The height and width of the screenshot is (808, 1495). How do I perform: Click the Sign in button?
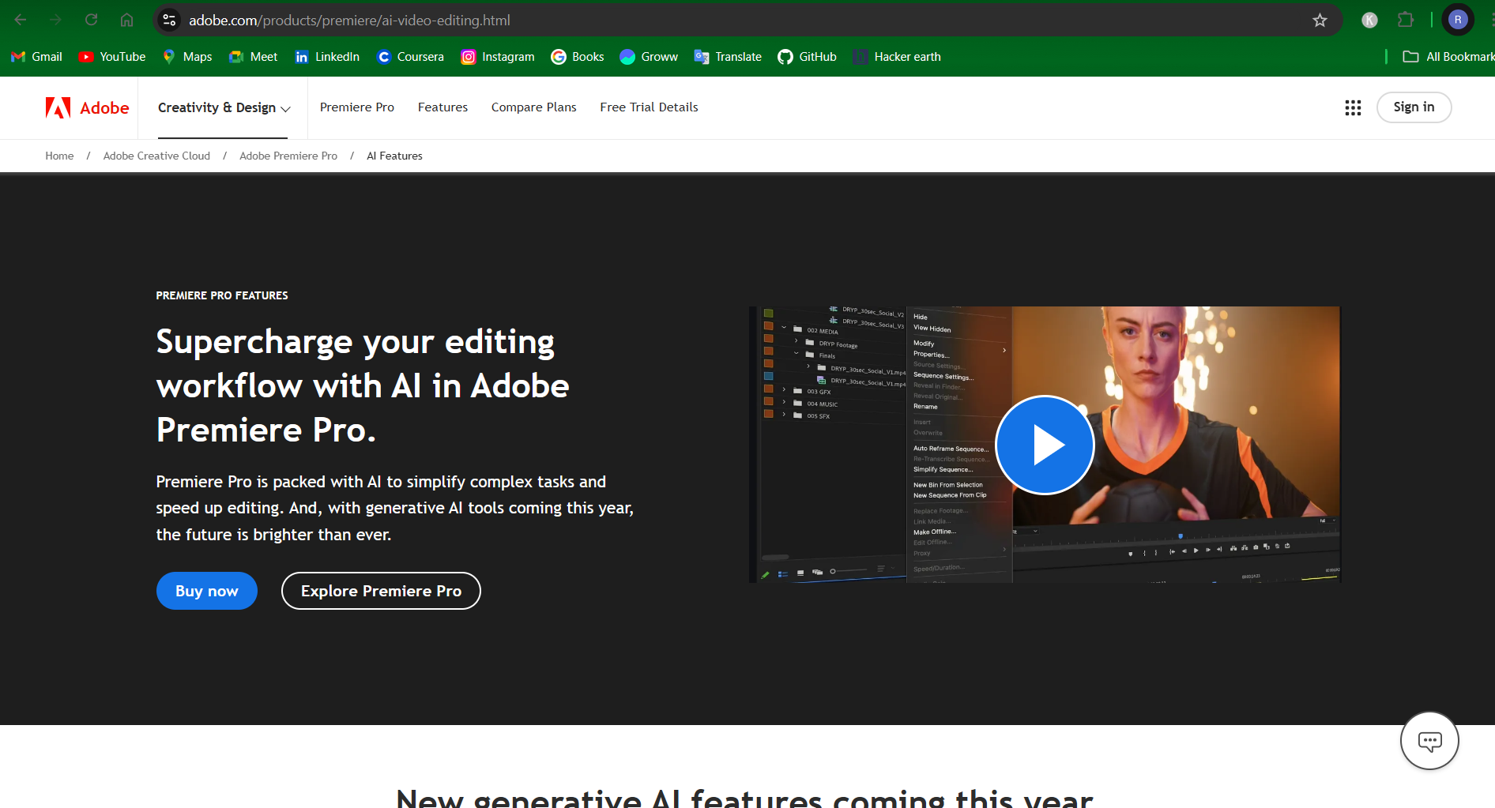pos(1414,107)
